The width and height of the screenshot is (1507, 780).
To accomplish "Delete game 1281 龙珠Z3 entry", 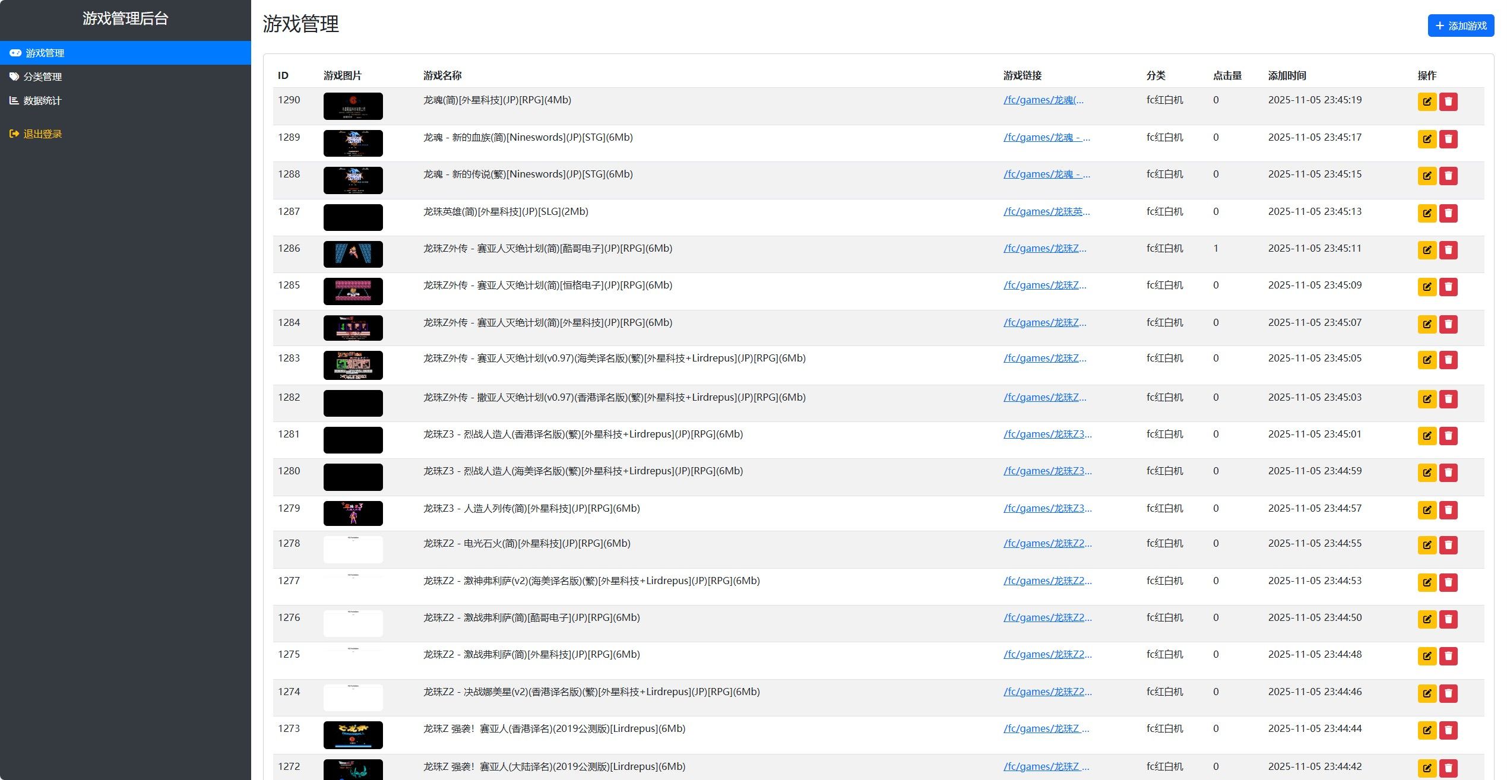I will pyautogui.click(x=1449, y=436).
